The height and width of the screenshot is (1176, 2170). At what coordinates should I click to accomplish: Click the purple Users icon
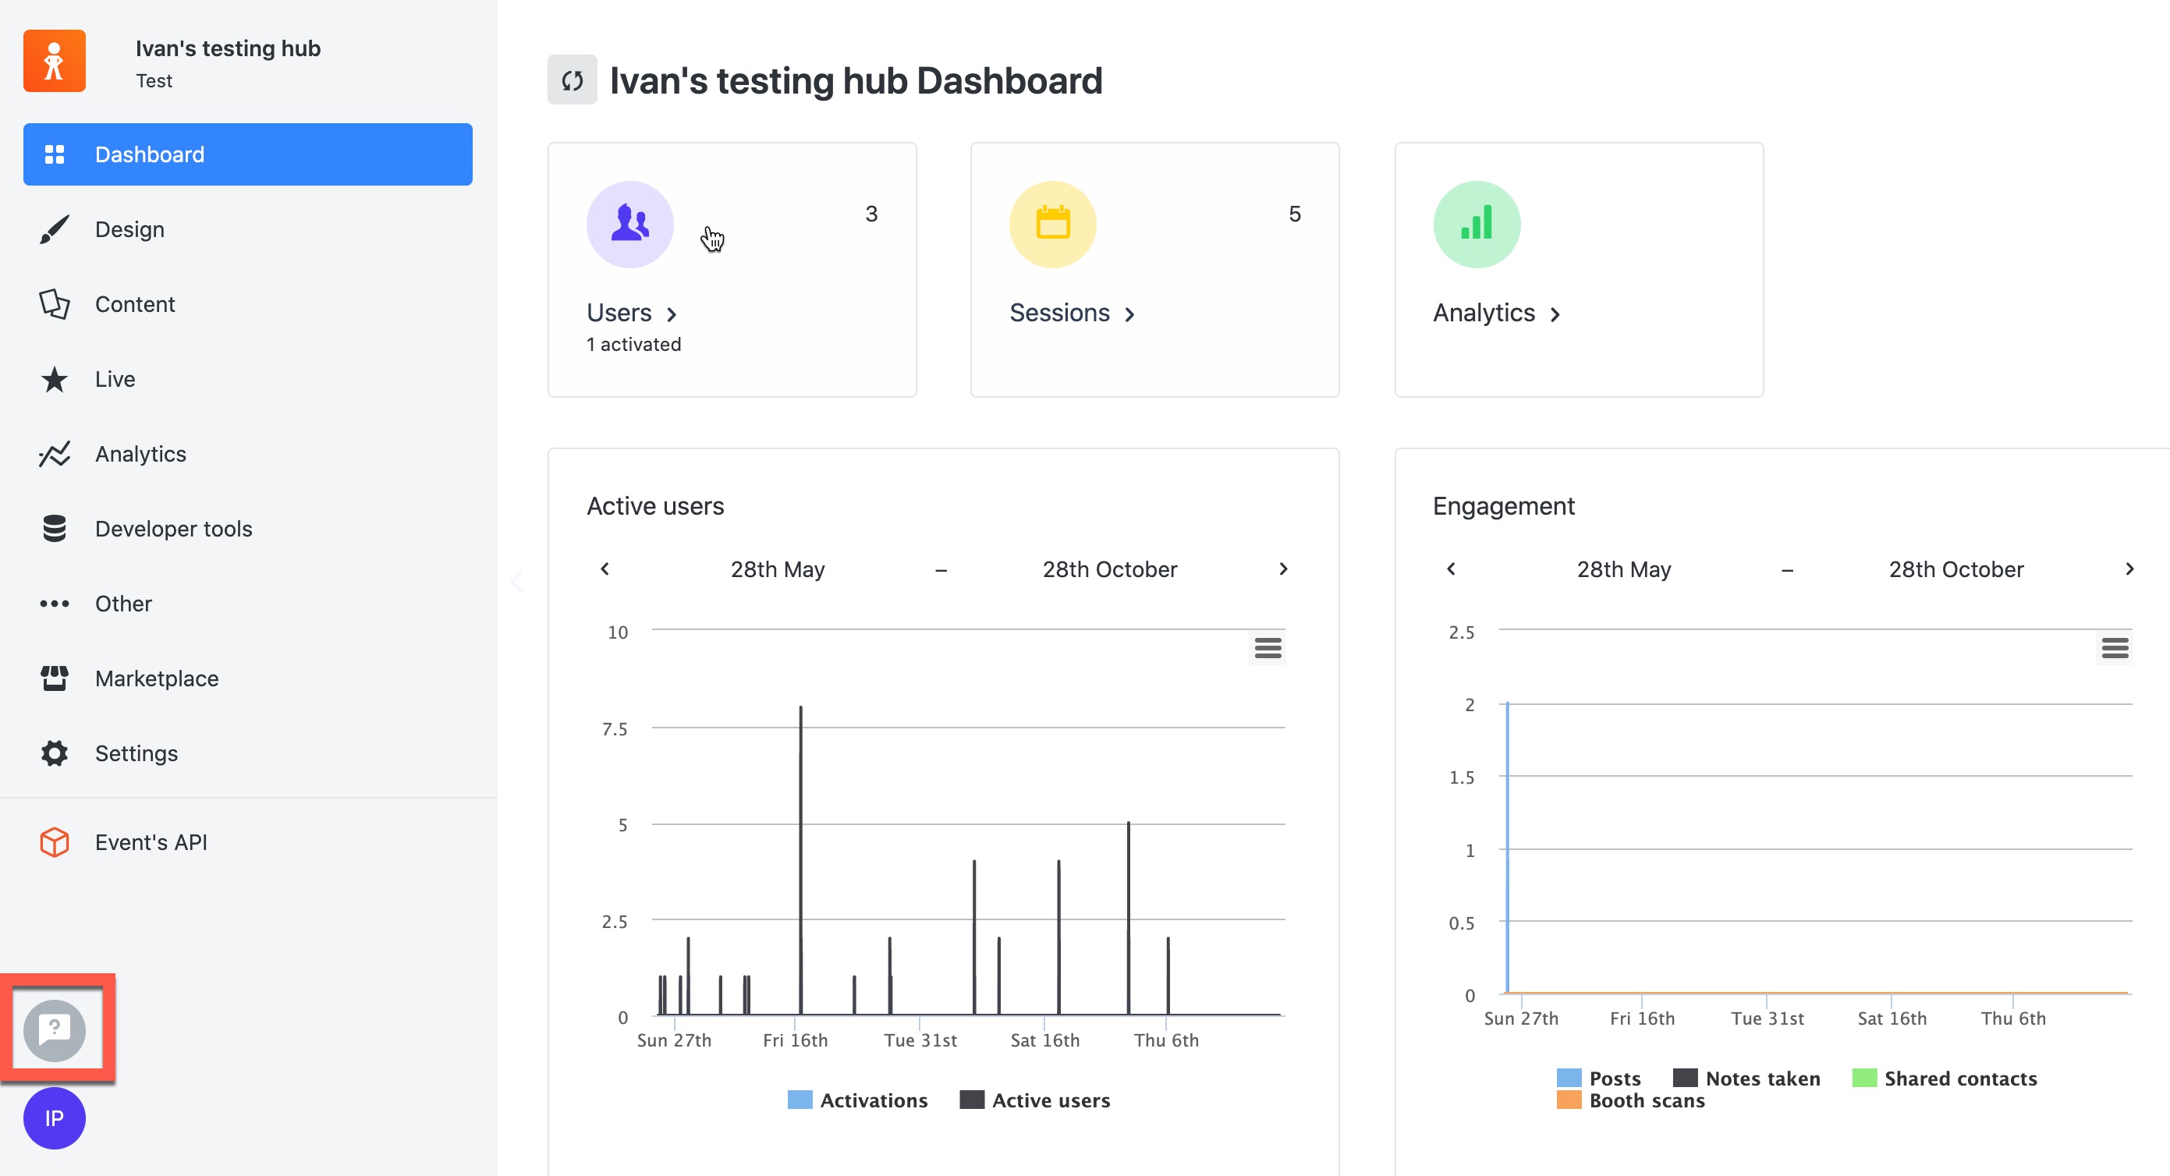pos(629,224)
